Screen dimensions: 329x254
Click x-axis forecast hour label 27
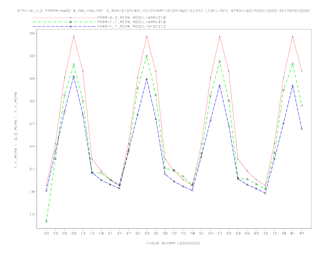coord(128,233)
